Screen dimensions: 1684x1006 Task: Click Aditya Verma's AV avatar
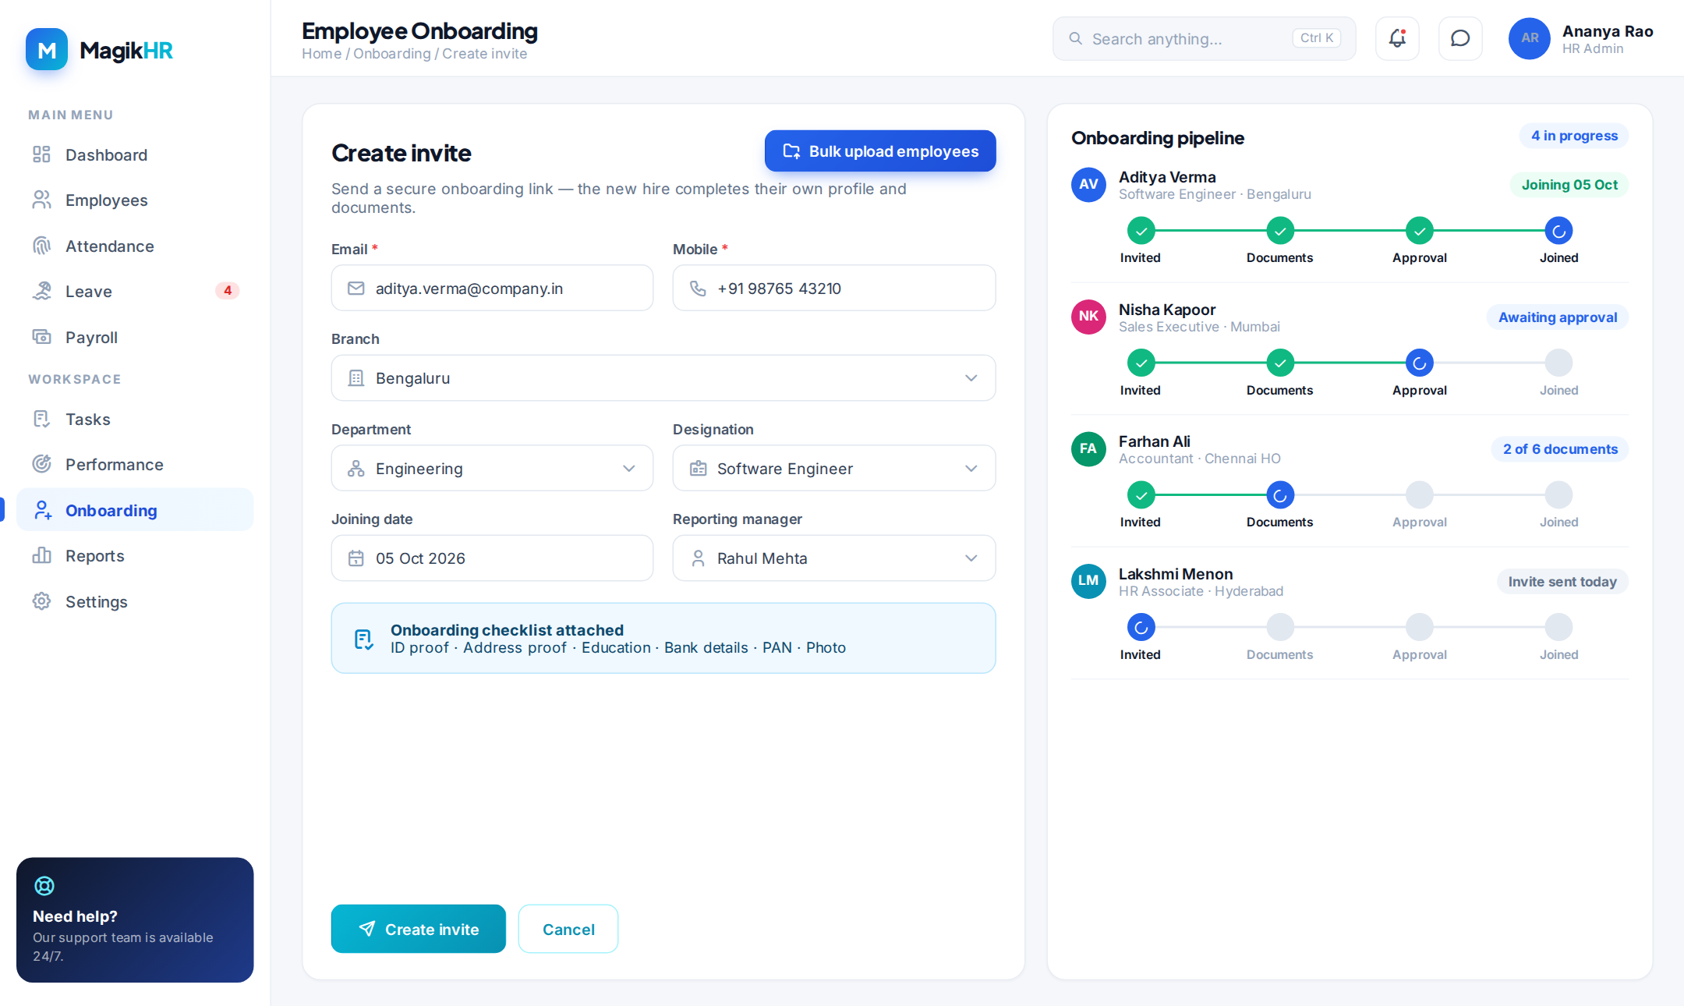click(1088, 185)
